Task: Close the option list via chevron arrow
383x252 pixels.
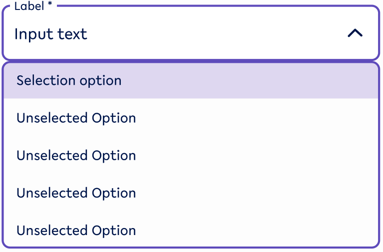Action: pos(355,33)
